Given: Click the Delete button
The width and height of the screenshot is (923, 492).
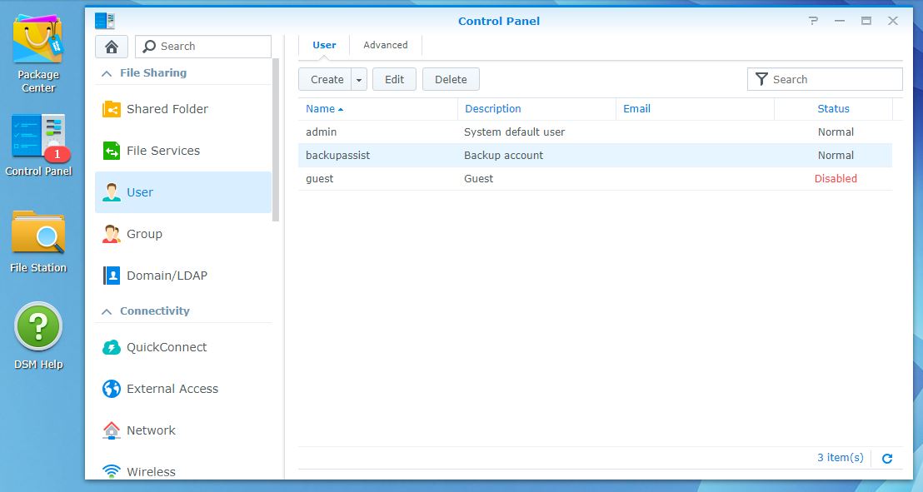Looking at the screenshot, I should (x=451, y=79).
